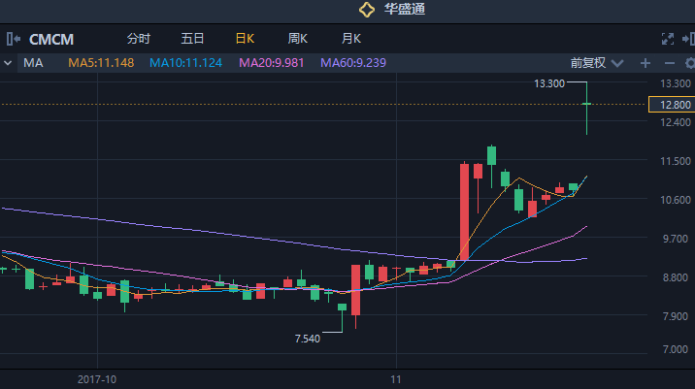This screenshot has height=389, width=695.
Task: Click the MA5 moving average label
Action: point(101,63)
